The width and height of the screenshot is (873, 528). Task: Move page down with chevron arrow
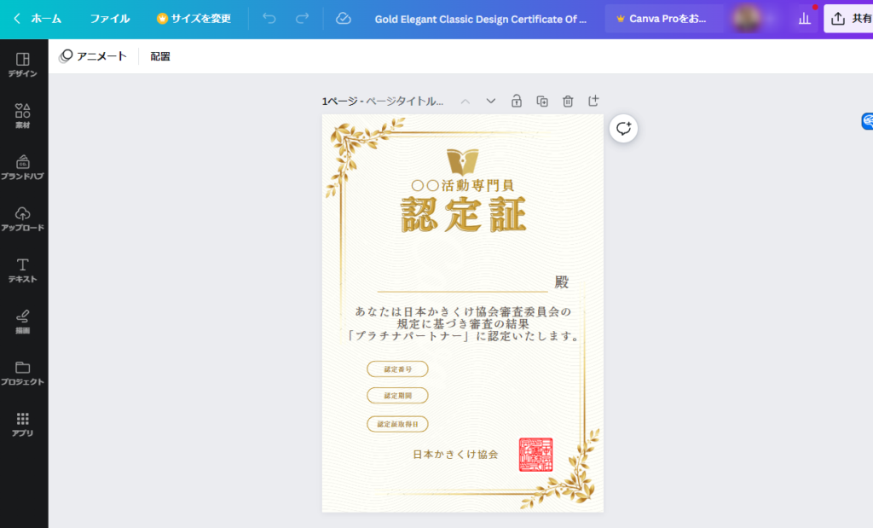491,102
